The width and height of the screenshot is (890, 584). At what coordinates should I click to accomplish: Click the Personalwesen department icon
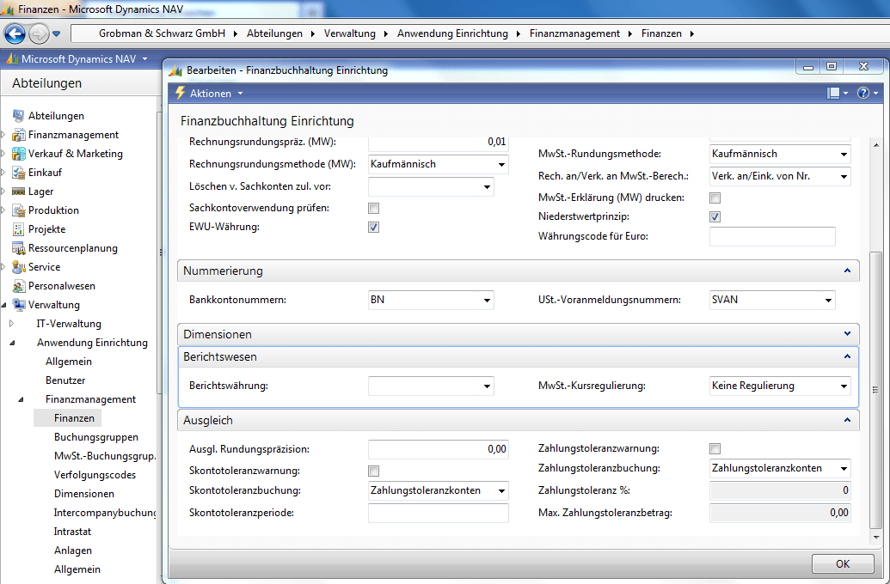19,286
